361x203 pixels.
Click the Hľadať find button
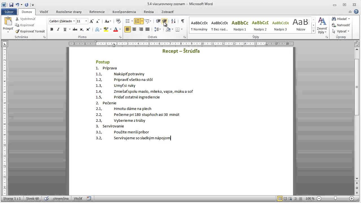341,19
